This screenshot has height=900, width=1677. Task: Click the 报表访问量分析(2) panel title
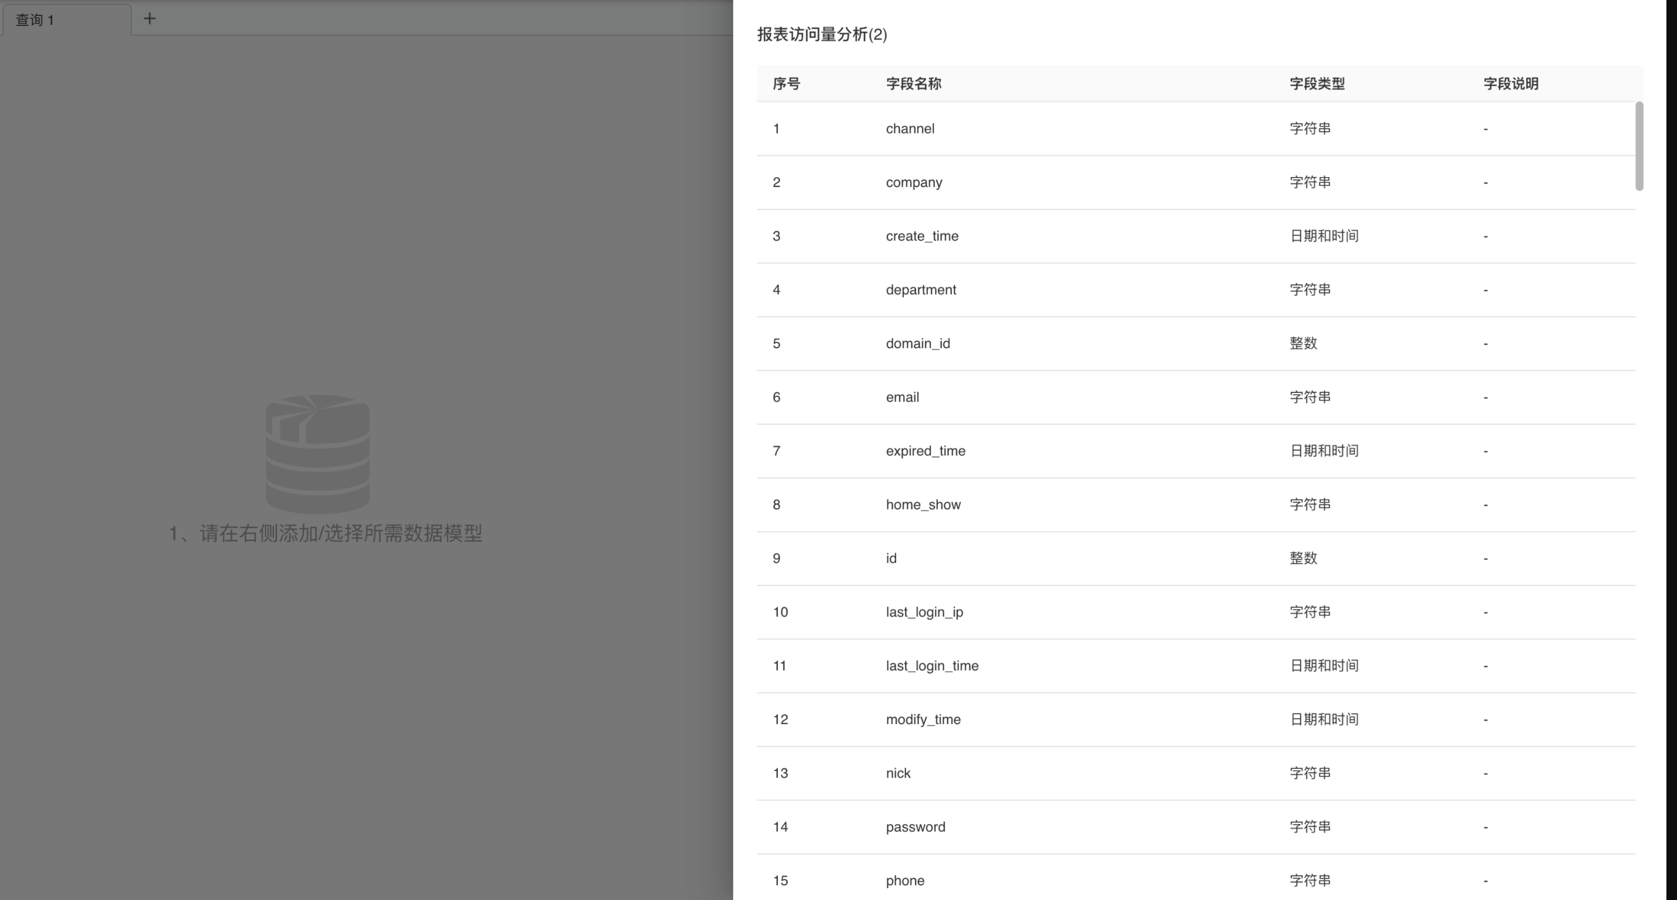coord(821,35)
